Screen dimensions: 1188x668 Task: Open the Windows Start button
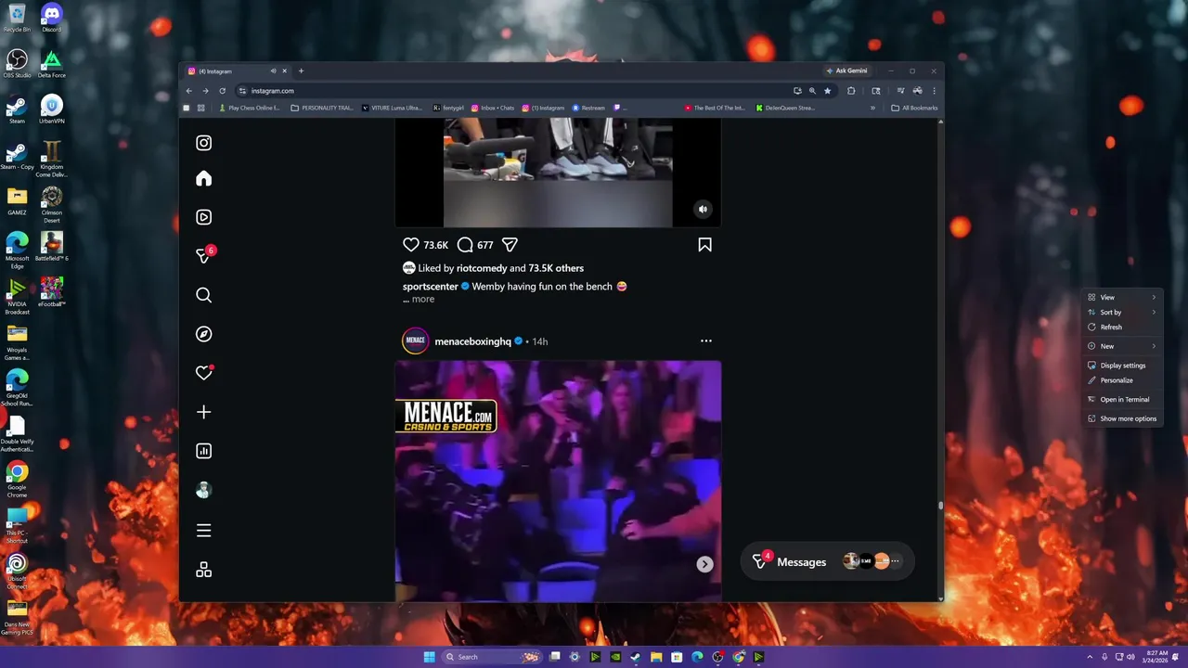pos(429,657)
